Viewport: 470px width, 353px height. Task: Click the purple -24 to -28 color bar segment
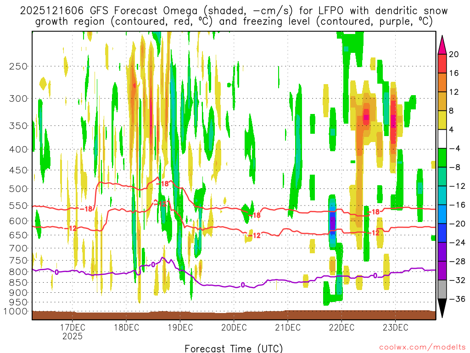click(x=442, y=252)
